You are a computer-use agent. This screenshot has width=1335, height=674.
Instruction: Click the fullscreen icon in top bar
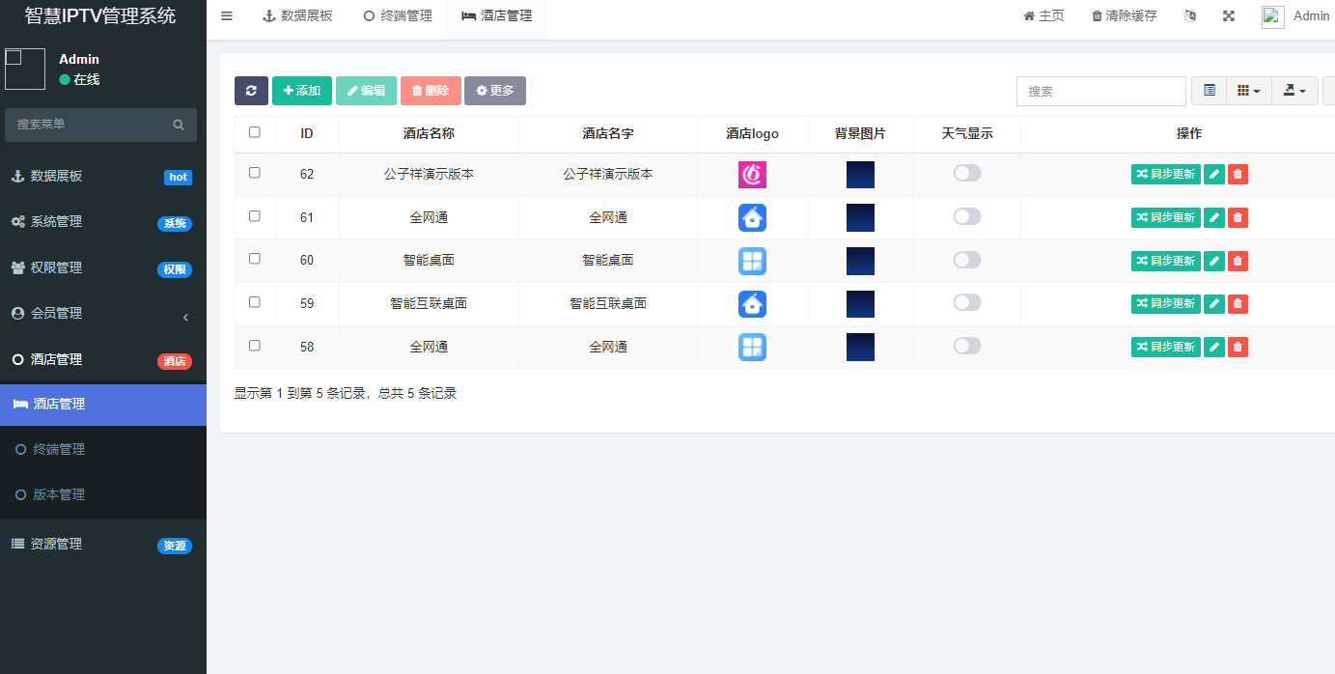coord(1229,15)
